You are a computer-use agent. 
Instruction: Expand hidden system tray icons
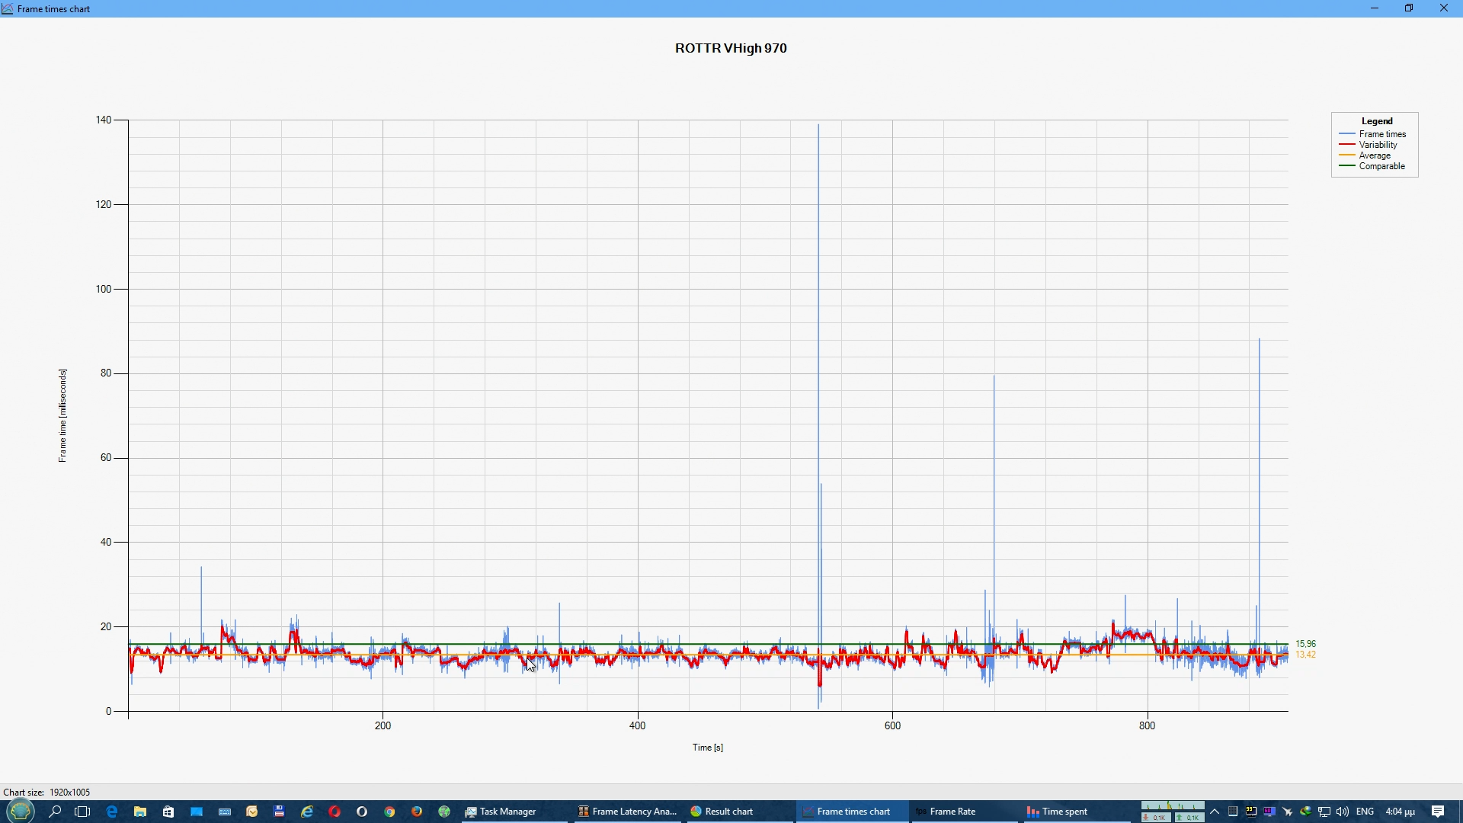1215,812
